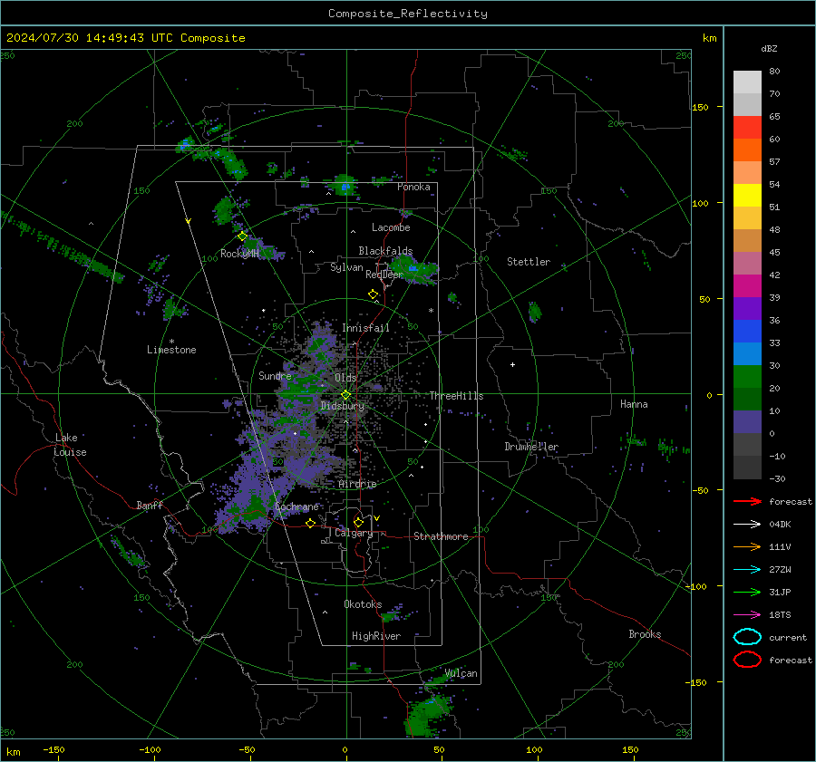This screenshot has height=762, width=816.
Task: Click the green 20-30 dBZ swatch
Action: pyautogui.click(x=747, y=377)
